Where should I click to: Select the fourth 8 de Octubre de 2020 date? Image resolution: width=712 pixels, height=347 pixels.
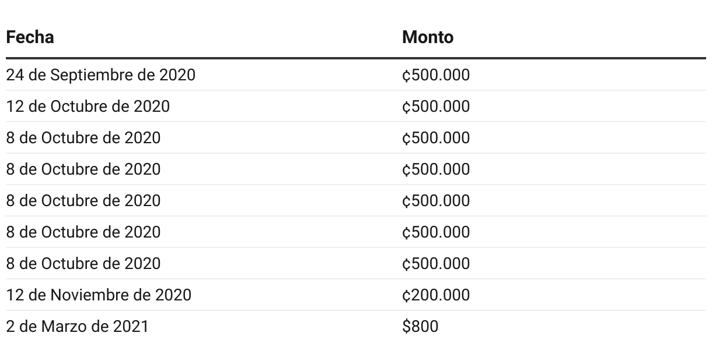pos(83,232)
